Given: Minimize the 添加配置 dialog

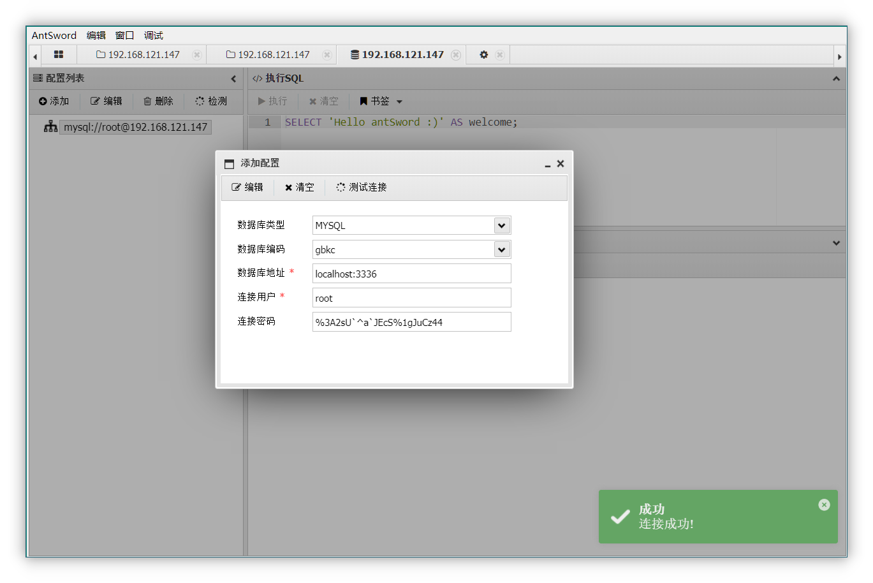Looking at the screenshot, I should click(x=547, y=164).
